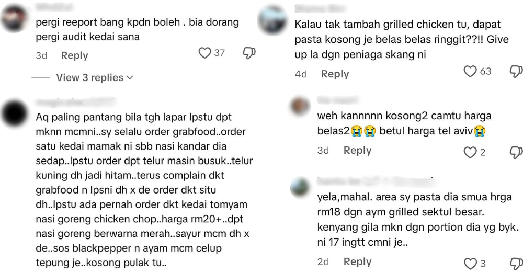Open blurred username above grabfood comment
This screenshot has width=523, height=273.
(x=75, y=102)
